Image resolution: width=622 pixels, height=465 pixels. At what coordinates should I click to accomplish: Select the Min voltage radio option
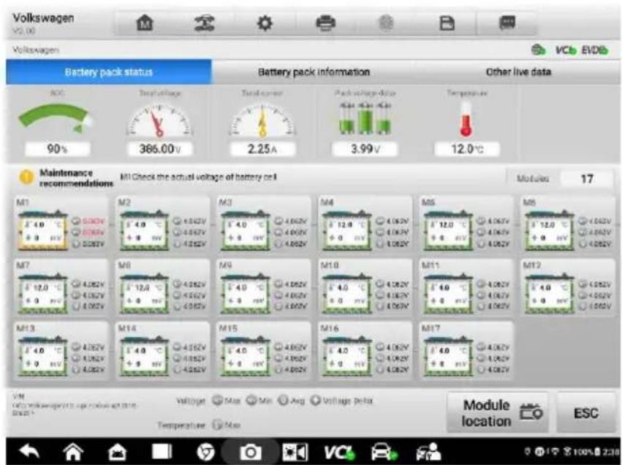(x=259, y=401)
